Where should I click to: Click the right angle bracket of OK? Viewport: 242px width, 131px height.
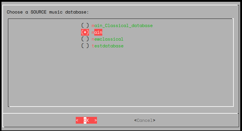96,120
